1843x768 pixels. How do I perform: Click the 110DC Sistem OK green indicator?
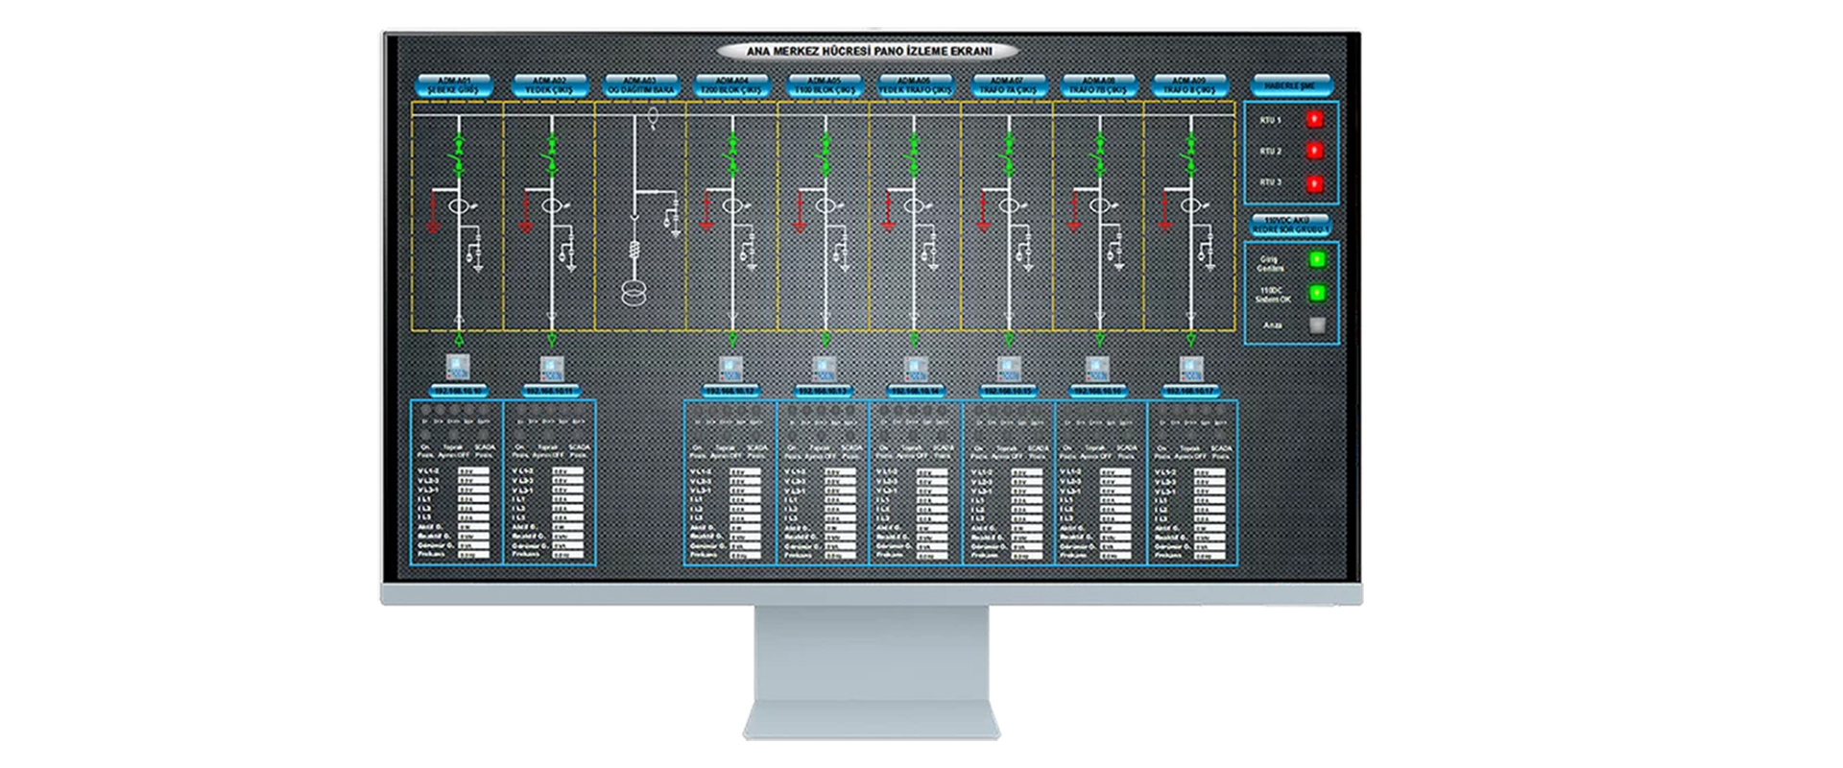pos(1318,292)
